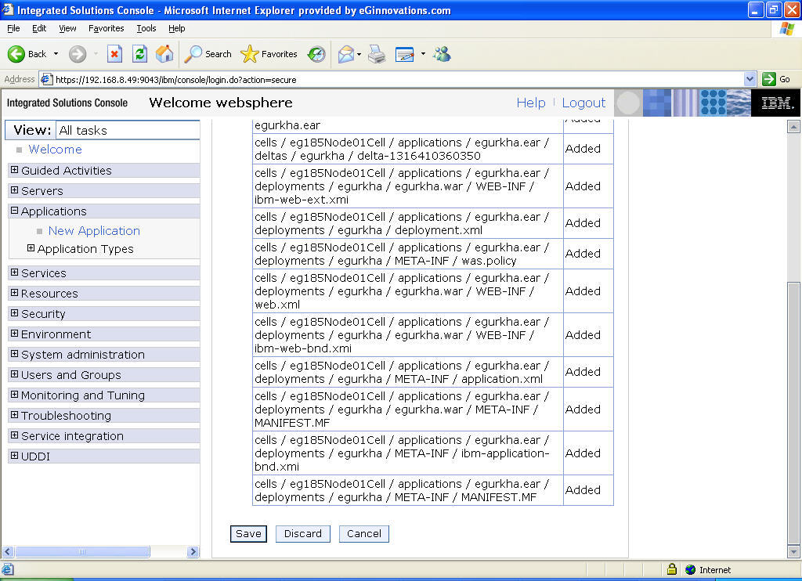Open the View task filter dropdown
Image resolution: width=802 pixels, height=581 pixels.
[128, 131]
